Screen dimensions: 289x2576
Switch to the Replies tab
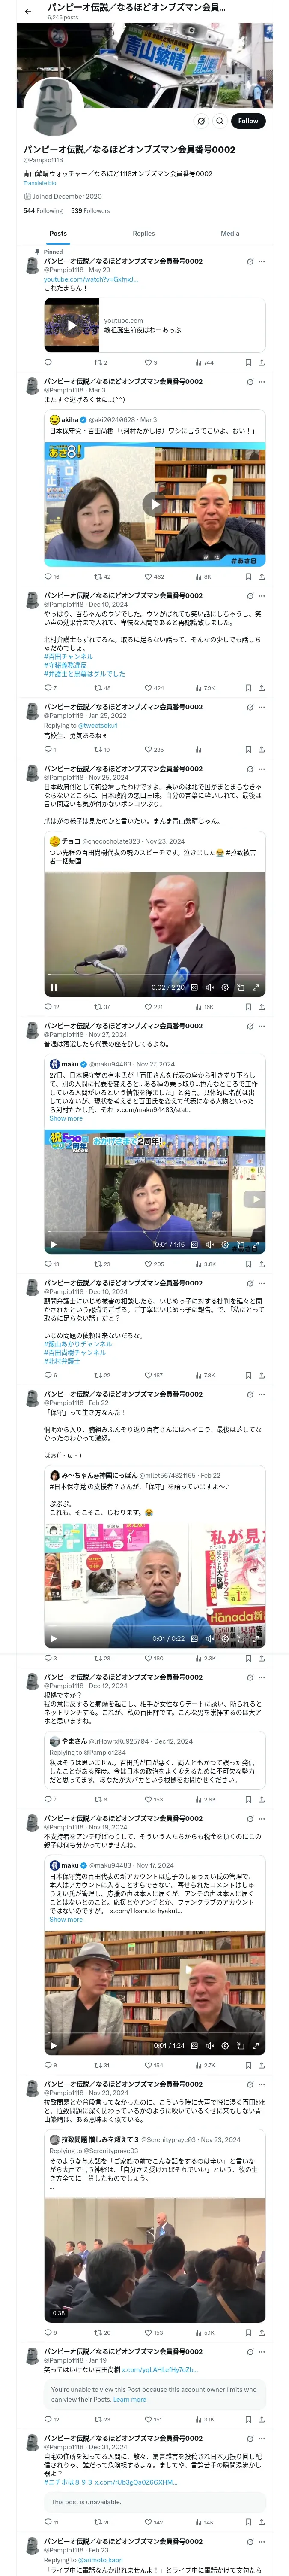(x=143, y=233)
